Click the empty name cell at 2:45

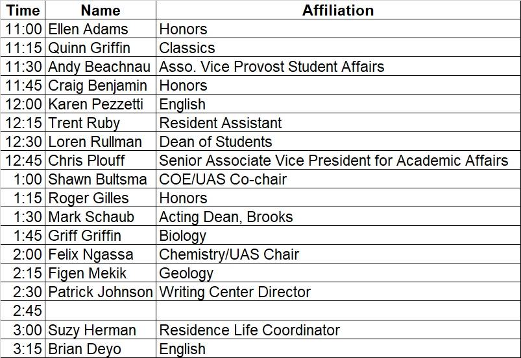(101, 311)
